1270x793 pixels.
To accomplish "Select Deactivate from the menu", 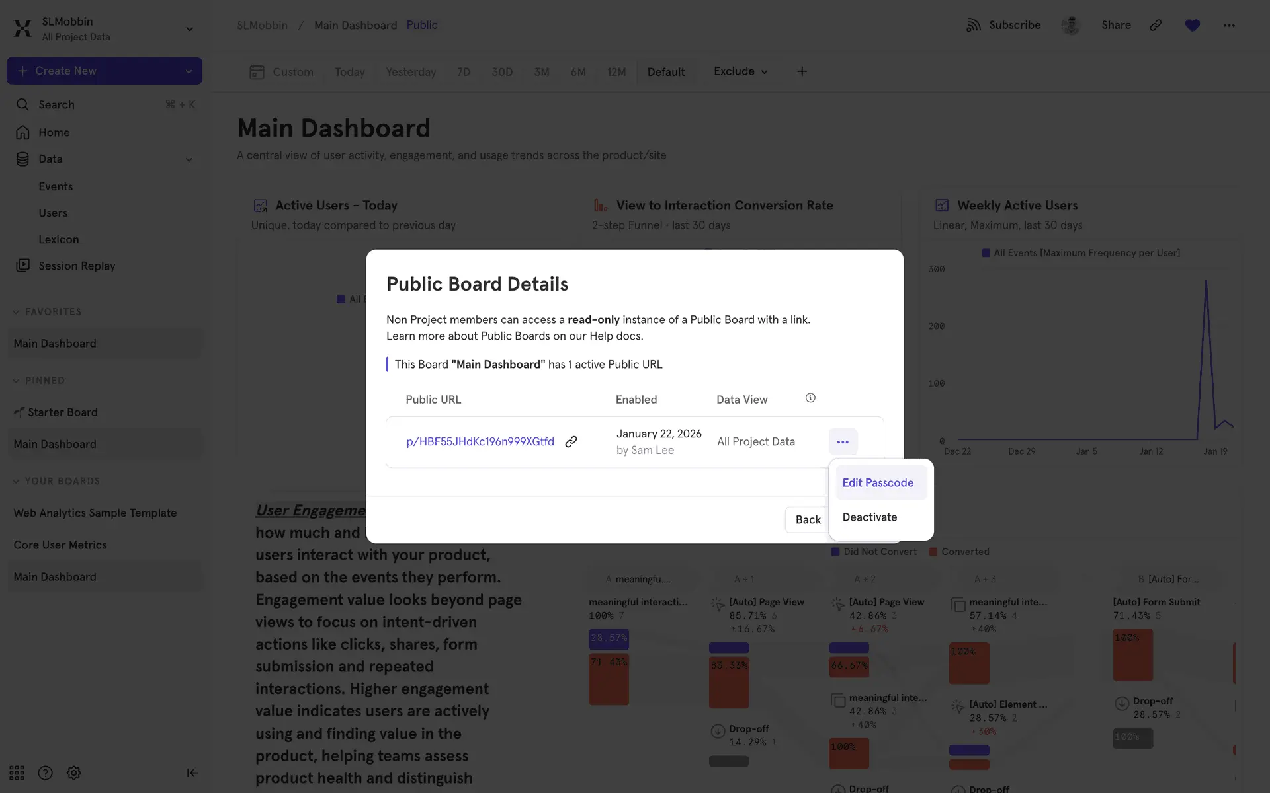I will (x=870, y=517).
